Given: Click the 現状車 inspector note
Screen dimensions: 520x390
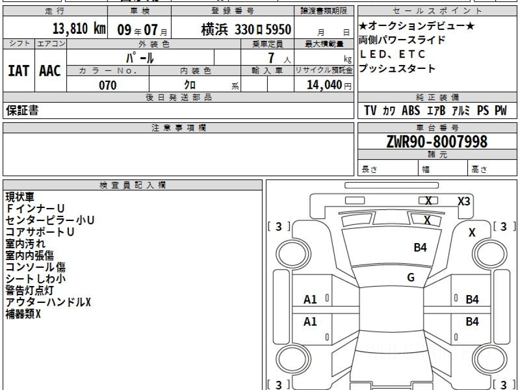Looking at the screenshot, I should (19, 197).
